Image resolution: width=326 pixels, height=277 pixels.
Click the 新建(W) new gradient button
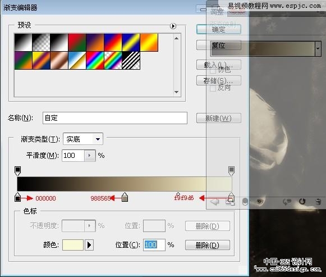coord(218,118)
